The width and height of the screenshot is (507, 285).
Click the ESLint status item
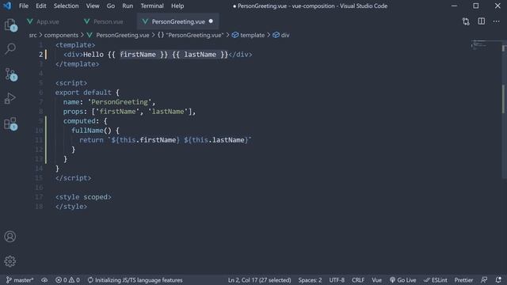(x=436, y=280)
